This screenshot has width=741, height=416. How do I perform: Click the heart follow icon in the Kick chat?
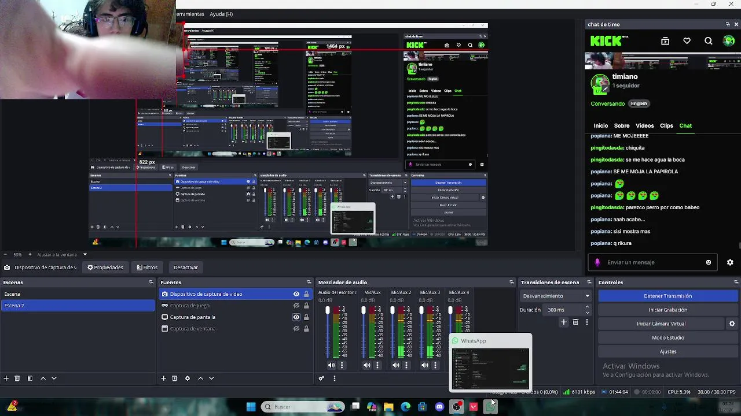[x=687, y=41]
